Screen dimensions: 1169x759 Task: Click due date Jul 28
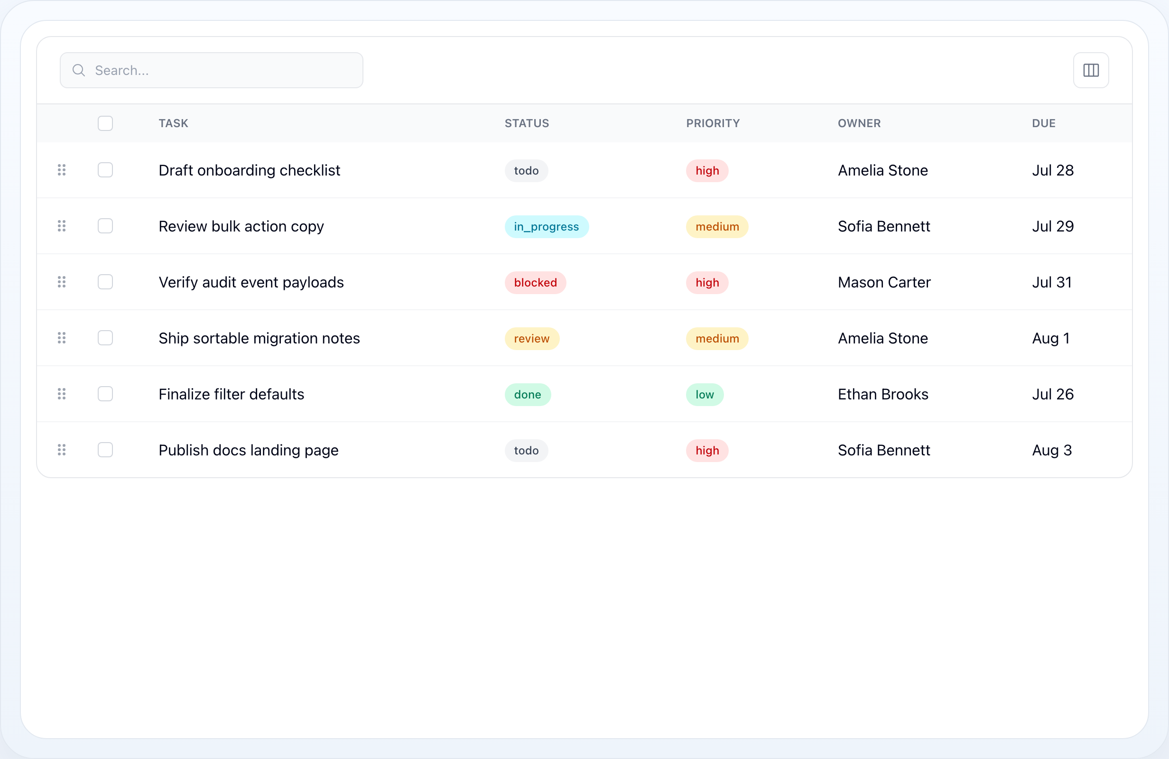(1053, 170)
